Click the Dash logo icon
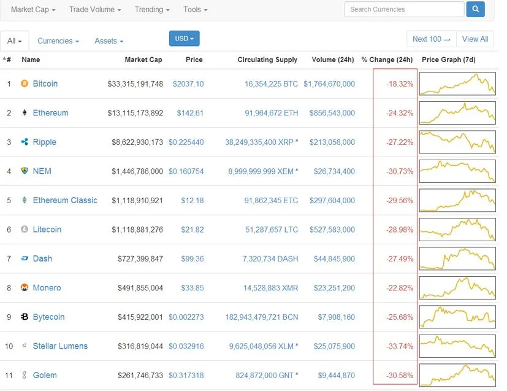507x391 pixels. click(x=25, y=258)
